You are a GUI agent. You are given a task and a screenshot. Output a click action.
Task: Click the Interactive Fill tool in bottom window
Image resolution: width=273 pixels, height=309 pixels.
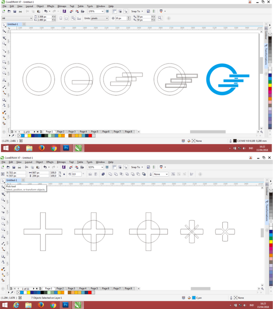[x=3, y=274]
